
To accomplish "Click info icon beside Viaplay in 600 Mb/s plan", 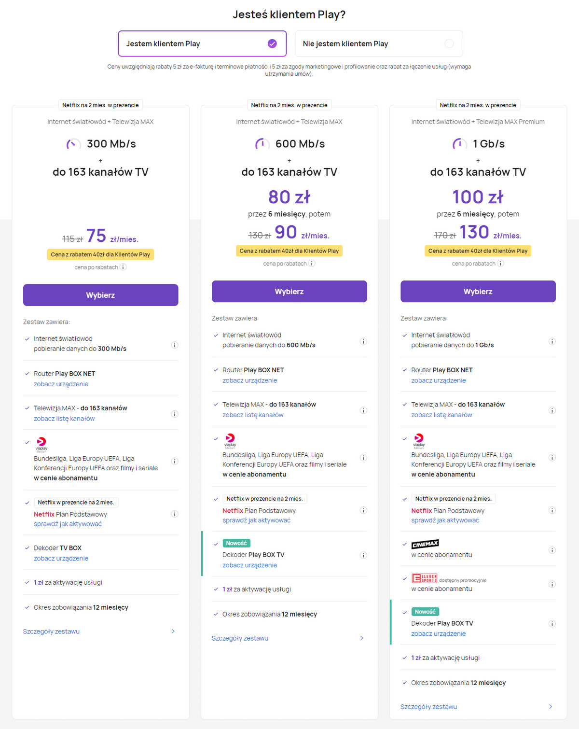I will [363, 458].
